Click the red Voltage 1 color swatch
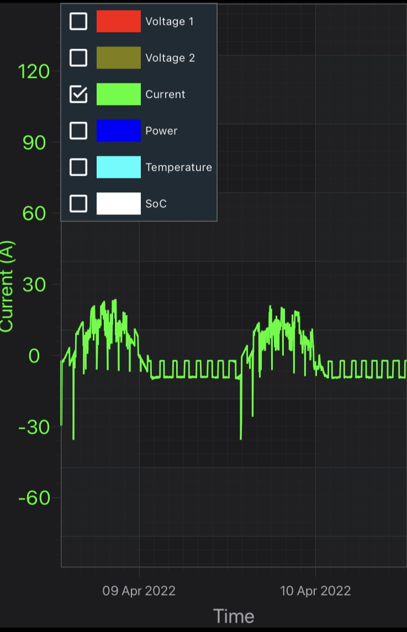407x632 pixels. (119, 22)
